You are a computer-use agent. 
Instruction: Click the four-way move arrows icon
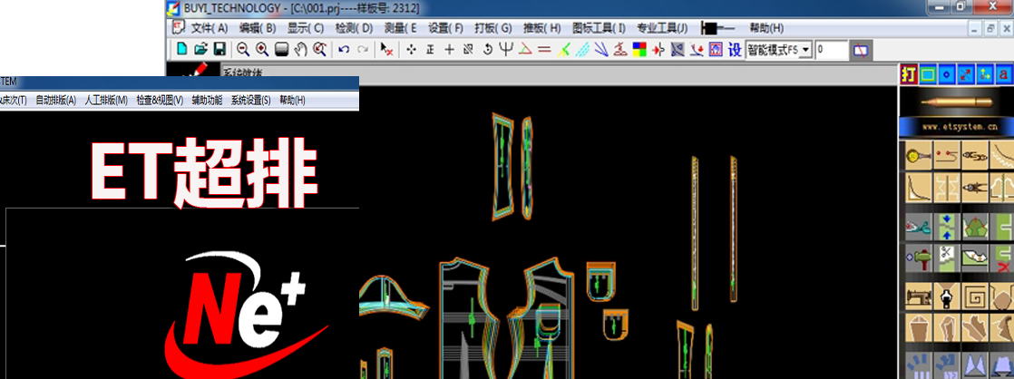(411, 49)
